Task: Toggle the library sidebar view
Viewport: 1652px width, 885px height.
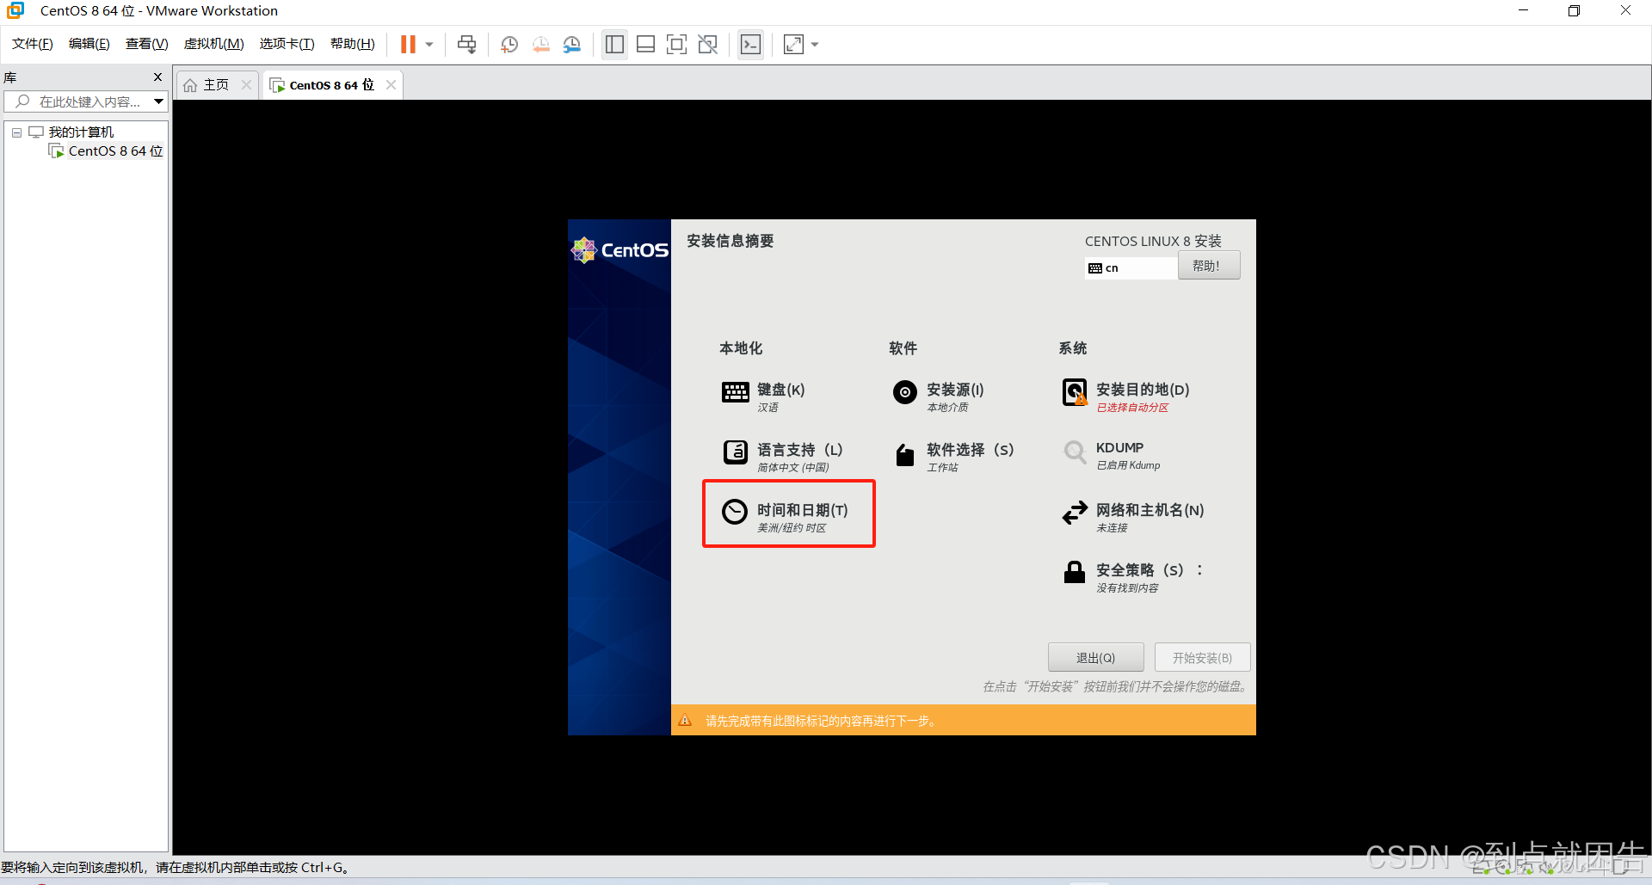Action: click(614, 45)
